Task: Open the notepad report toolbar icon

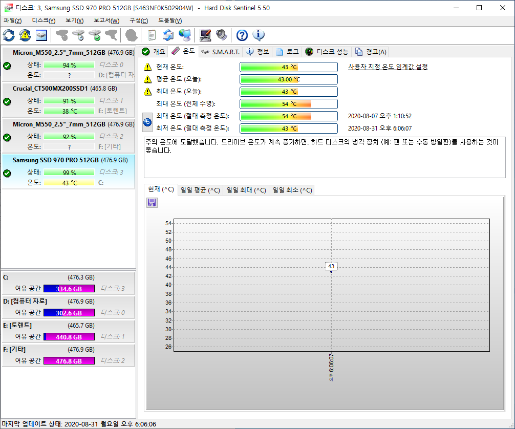Action: pos(152,35)
